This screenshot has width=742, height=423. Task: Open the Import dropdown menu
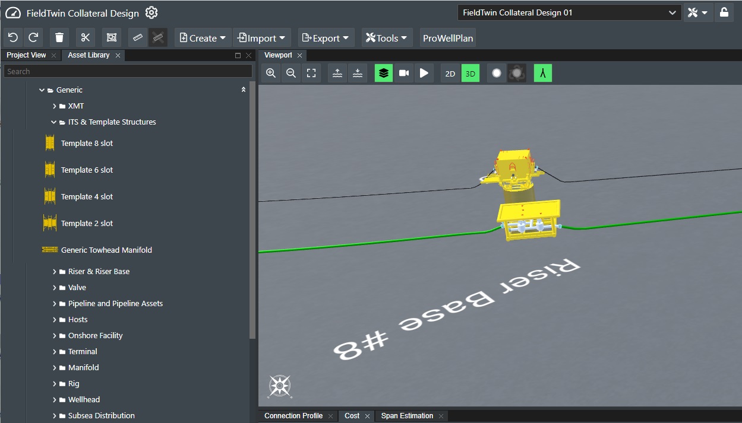coord(262,38)
